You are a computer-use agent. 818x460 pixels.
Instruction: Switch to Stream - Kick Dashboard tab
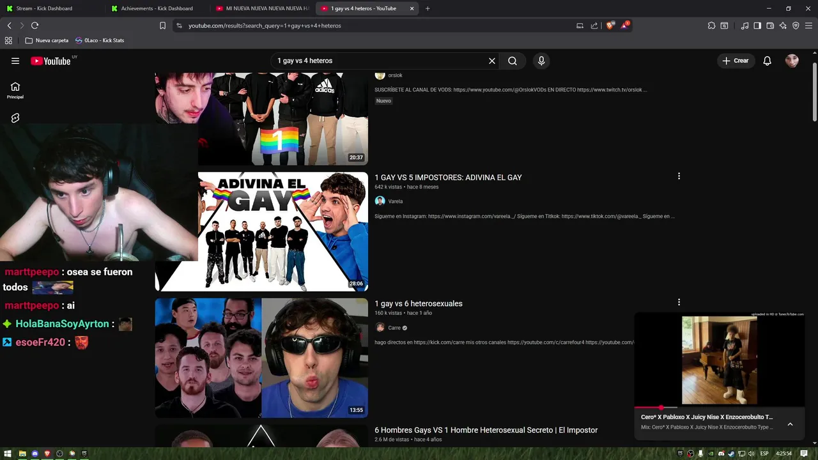pos(51,8)
